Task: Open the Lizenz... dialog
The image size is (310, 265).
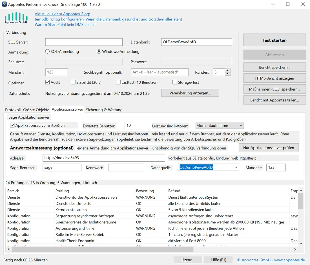Action: [188, 260]
